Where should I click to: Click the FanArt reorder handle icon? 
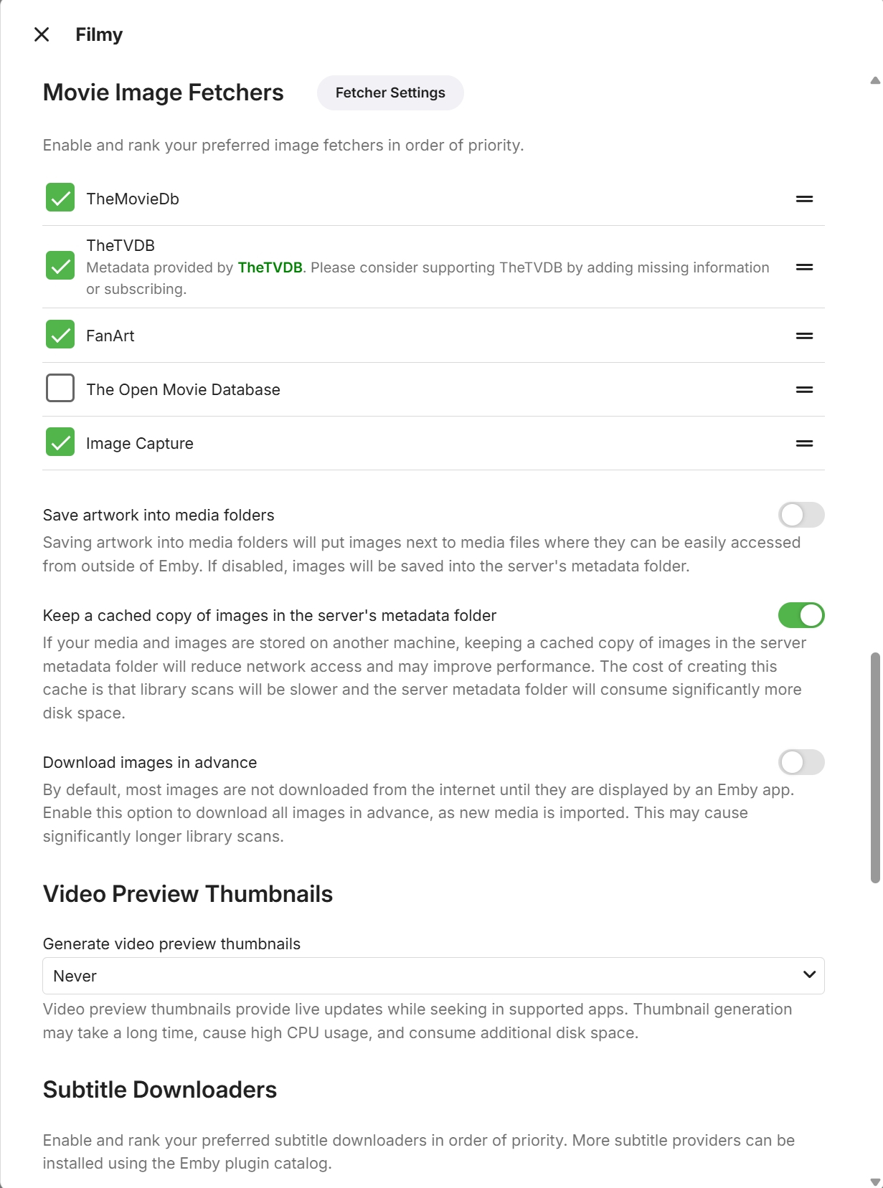click(804, 336)
